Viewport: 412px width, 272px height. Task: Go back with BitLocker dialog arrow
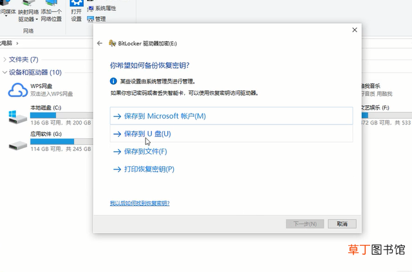pos(100,43)
